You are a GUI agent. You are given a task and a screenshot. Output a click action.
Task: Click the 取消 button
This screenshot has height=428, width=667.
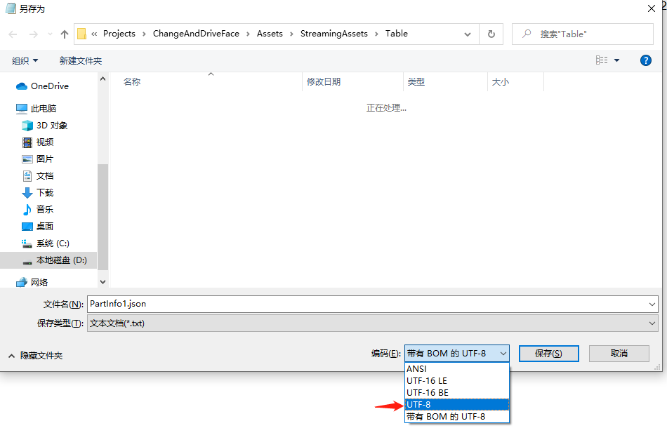[x=619, y=354]
